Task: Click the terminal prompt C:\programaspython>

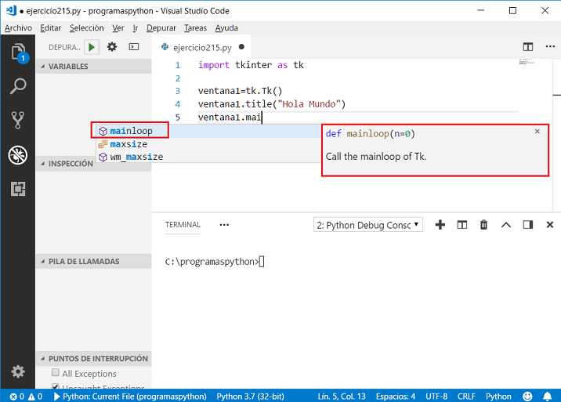Action: [x=212, y=262]
